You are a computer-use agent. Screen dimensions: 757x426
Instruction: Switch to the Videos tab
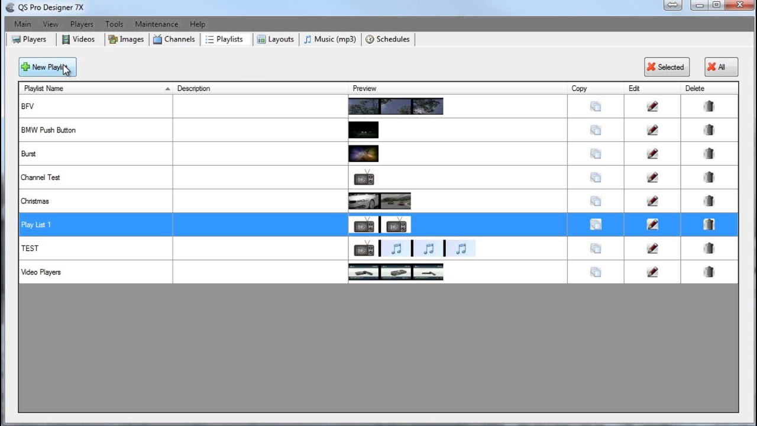pos(78,39)
